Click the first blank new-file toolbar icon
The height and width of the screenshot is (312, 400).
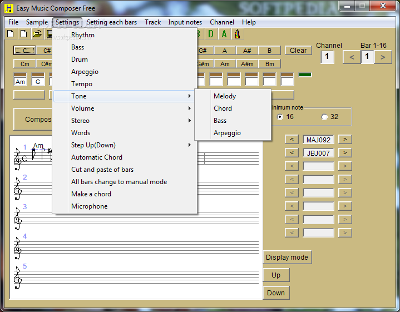[x=11, y=34]
